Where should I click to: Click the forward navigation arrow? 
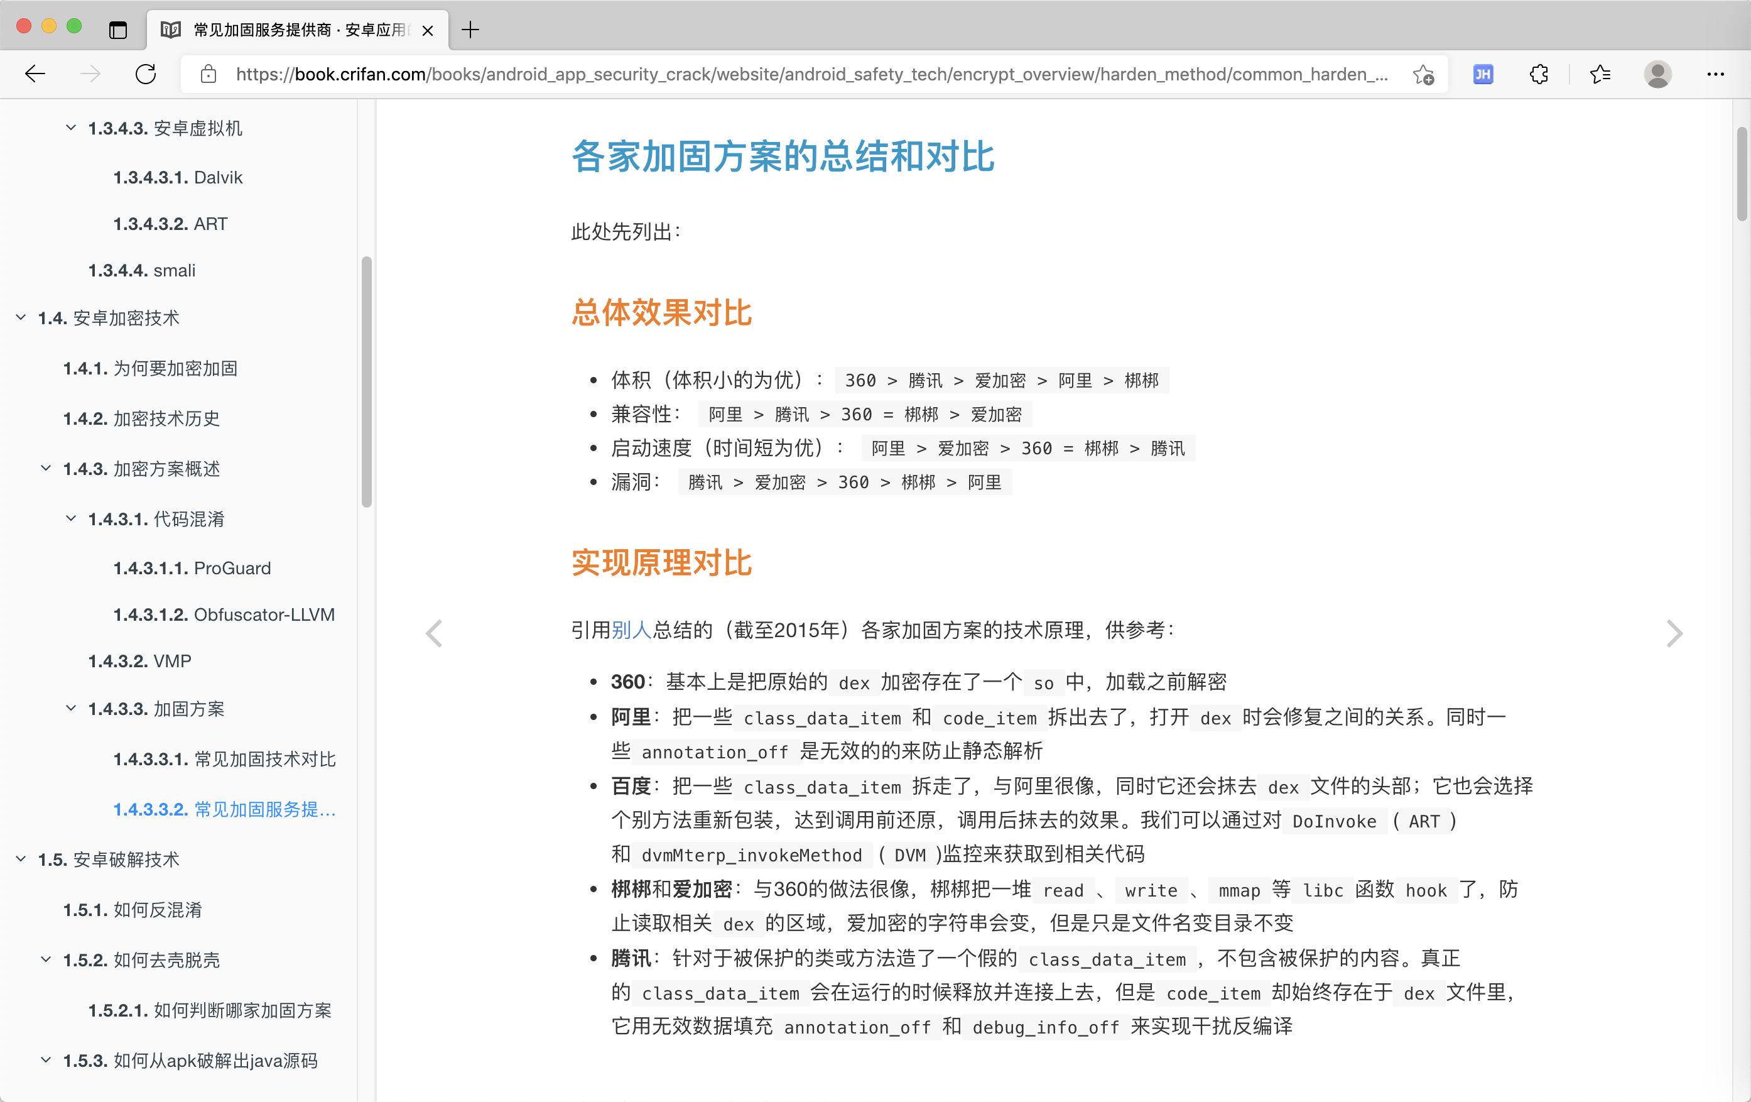[90, 74]
